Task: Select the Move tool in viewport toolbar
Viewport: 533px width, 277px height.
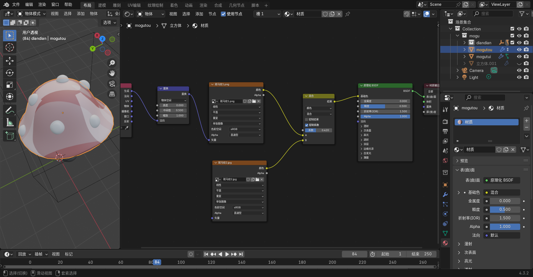Action: [x=10, y=61]
